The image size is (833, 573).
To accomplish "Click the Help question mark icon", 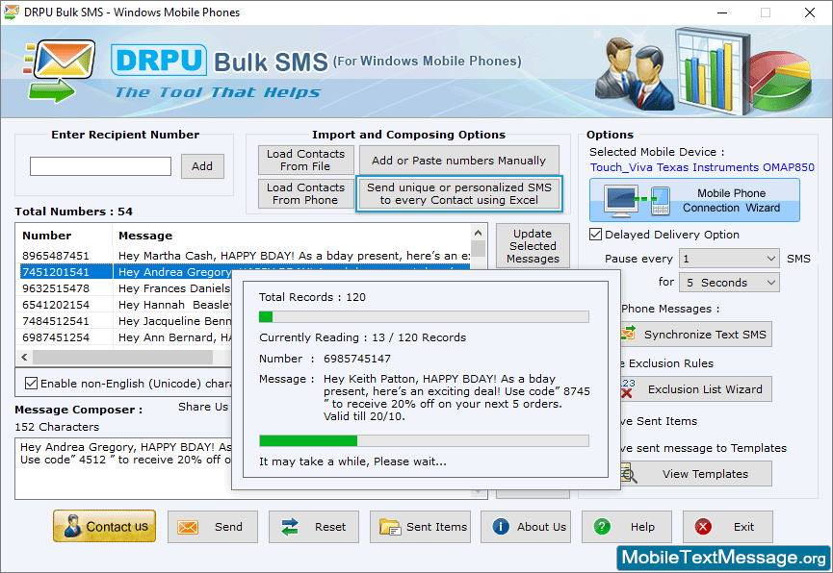I will coord(602,527).
